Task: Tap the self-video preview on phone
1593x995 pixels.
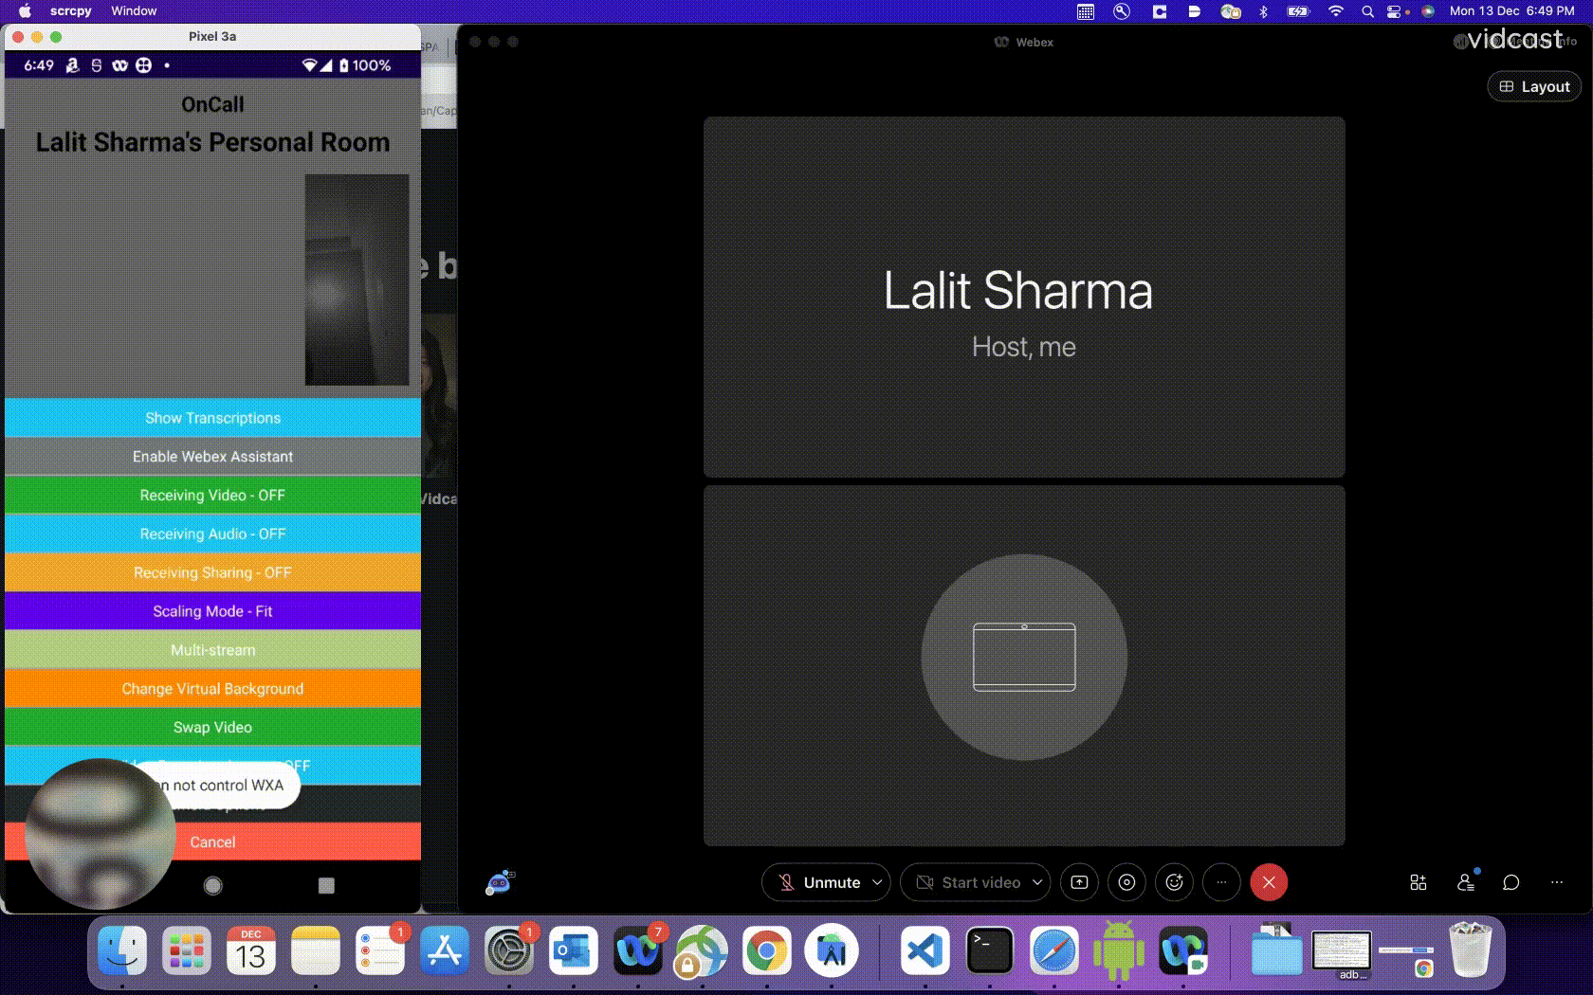Action: coord(357,280)
